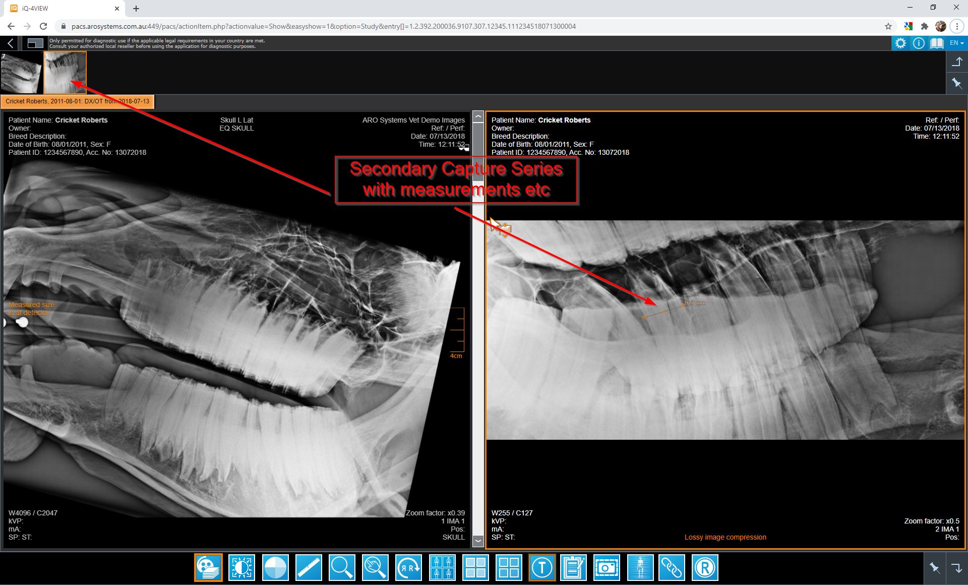Open the EN language dropdown

pos(955,43)
